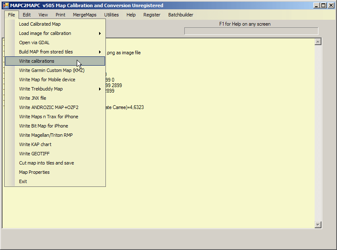Select Write Trekbuddy Map entry
337x250 pixels.
tap(55, 89)
